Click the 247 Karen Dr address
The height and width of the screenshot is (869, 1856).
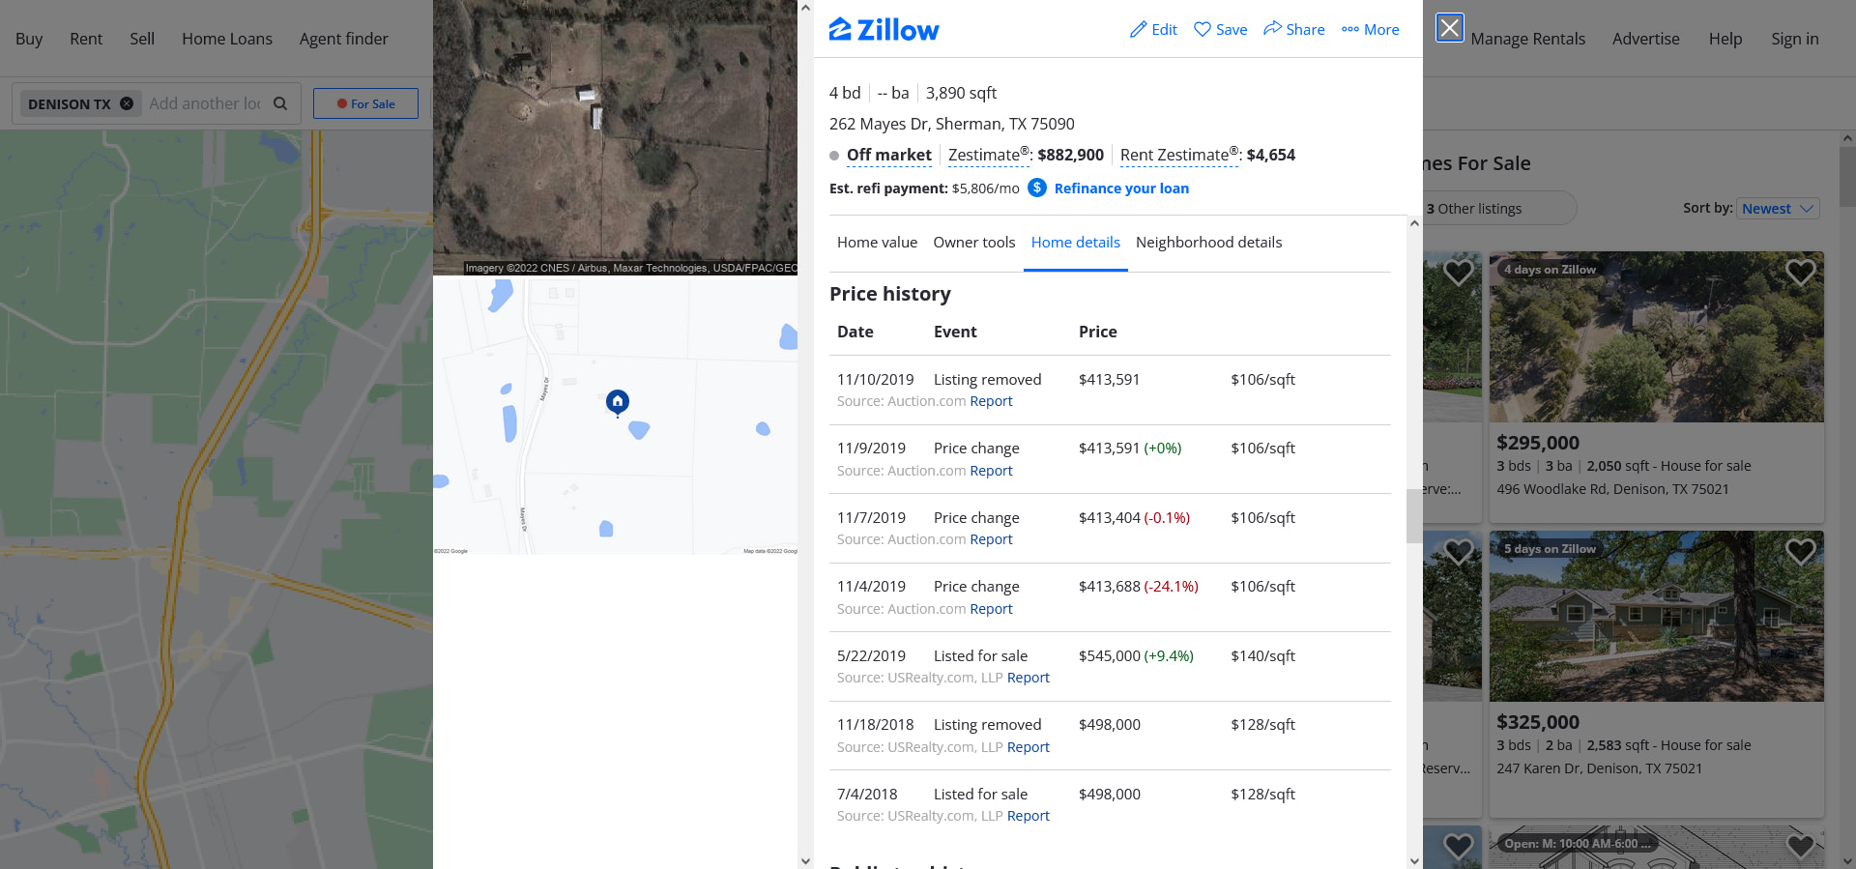click(x=1599, y=768)
